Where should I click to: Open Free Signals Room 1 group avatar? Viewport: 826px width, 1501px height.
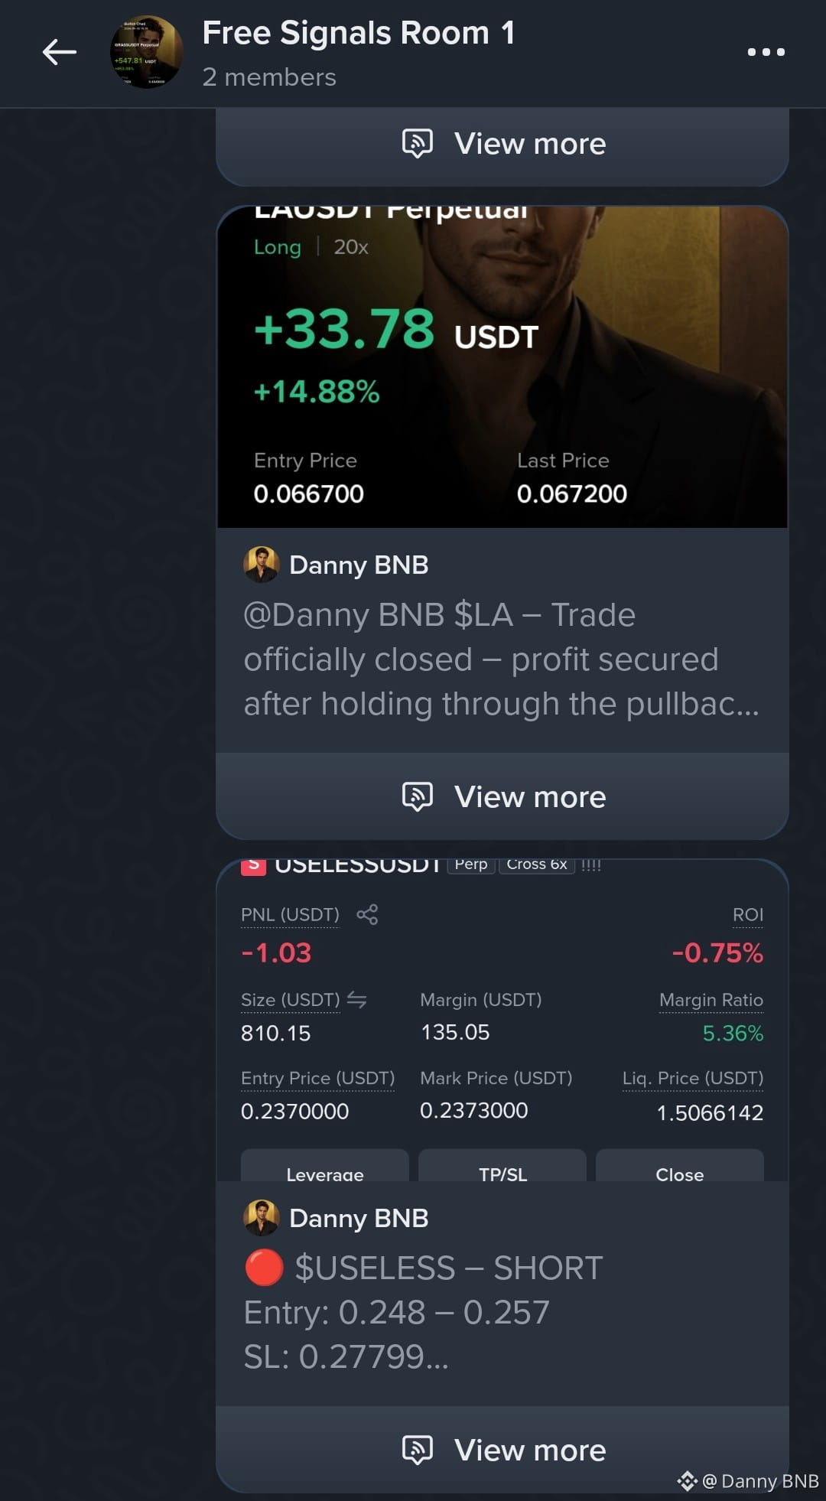tap(147, 52)
